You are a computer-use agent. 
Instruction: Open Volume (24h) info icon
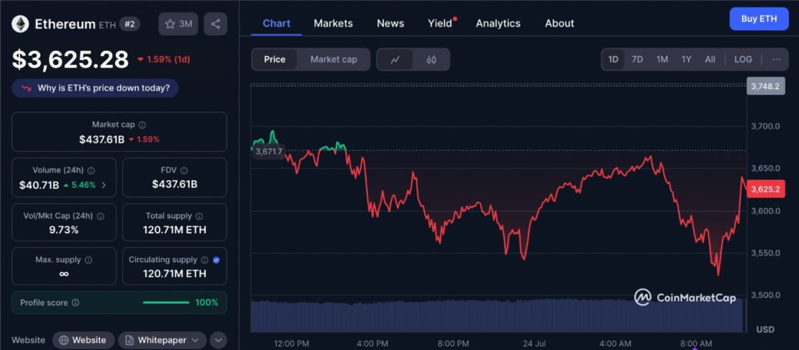(91, 171)
